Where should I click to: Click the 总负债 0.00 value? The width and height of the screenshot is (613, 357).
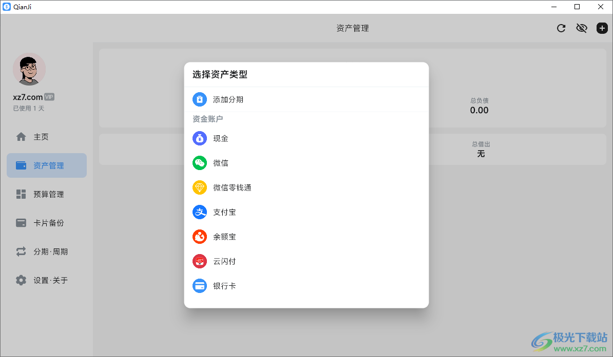[x=480, y=111]
